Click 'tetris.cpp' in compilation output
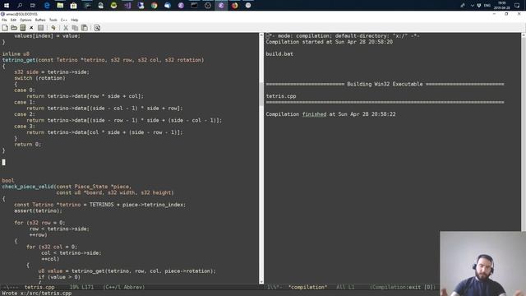 281,96
